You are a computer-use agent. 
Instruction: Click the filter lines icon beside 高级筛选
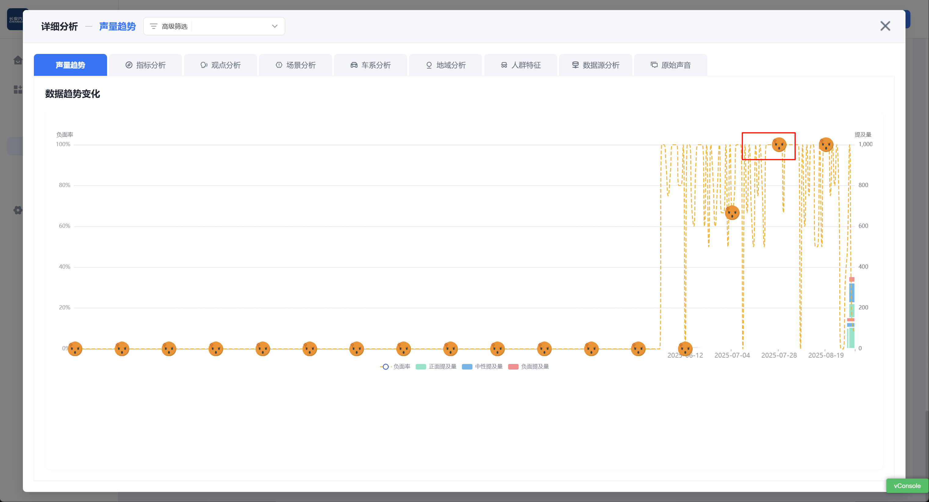click(x=154, y=26)
